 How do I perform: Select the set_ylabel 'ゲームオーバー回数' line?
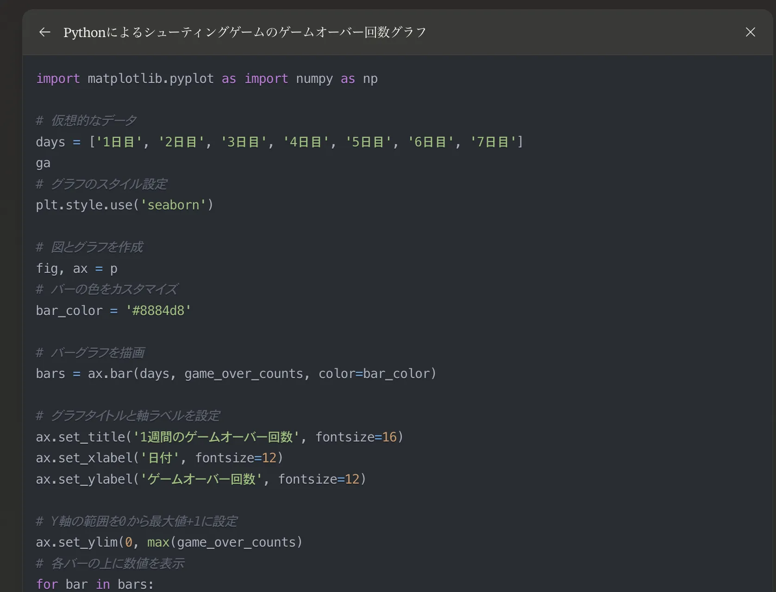(x=200, y=479)
